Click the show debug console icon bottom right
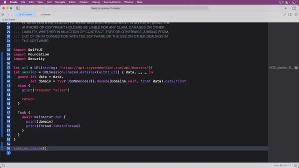Image resolution: width=299 pixels, height=168 pixels. click(x=296, y=166)
